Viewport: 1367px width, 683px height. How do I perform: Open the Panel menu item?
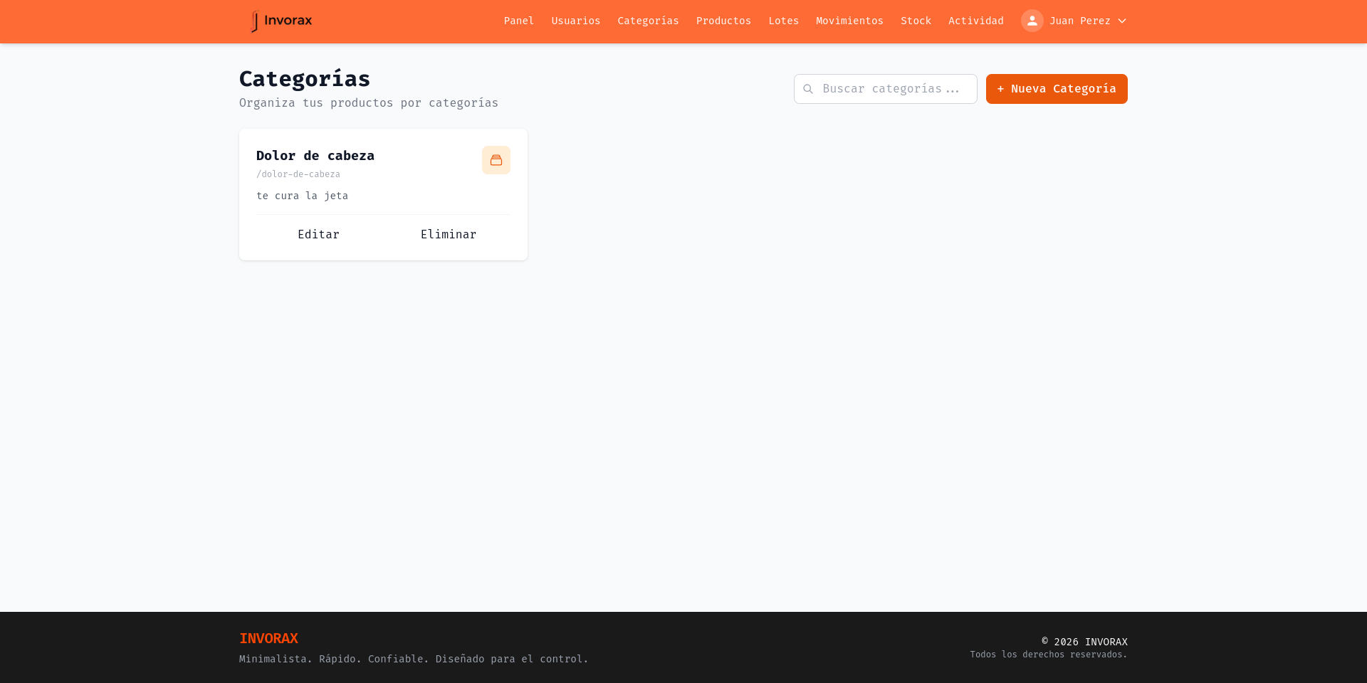[519, 21]
